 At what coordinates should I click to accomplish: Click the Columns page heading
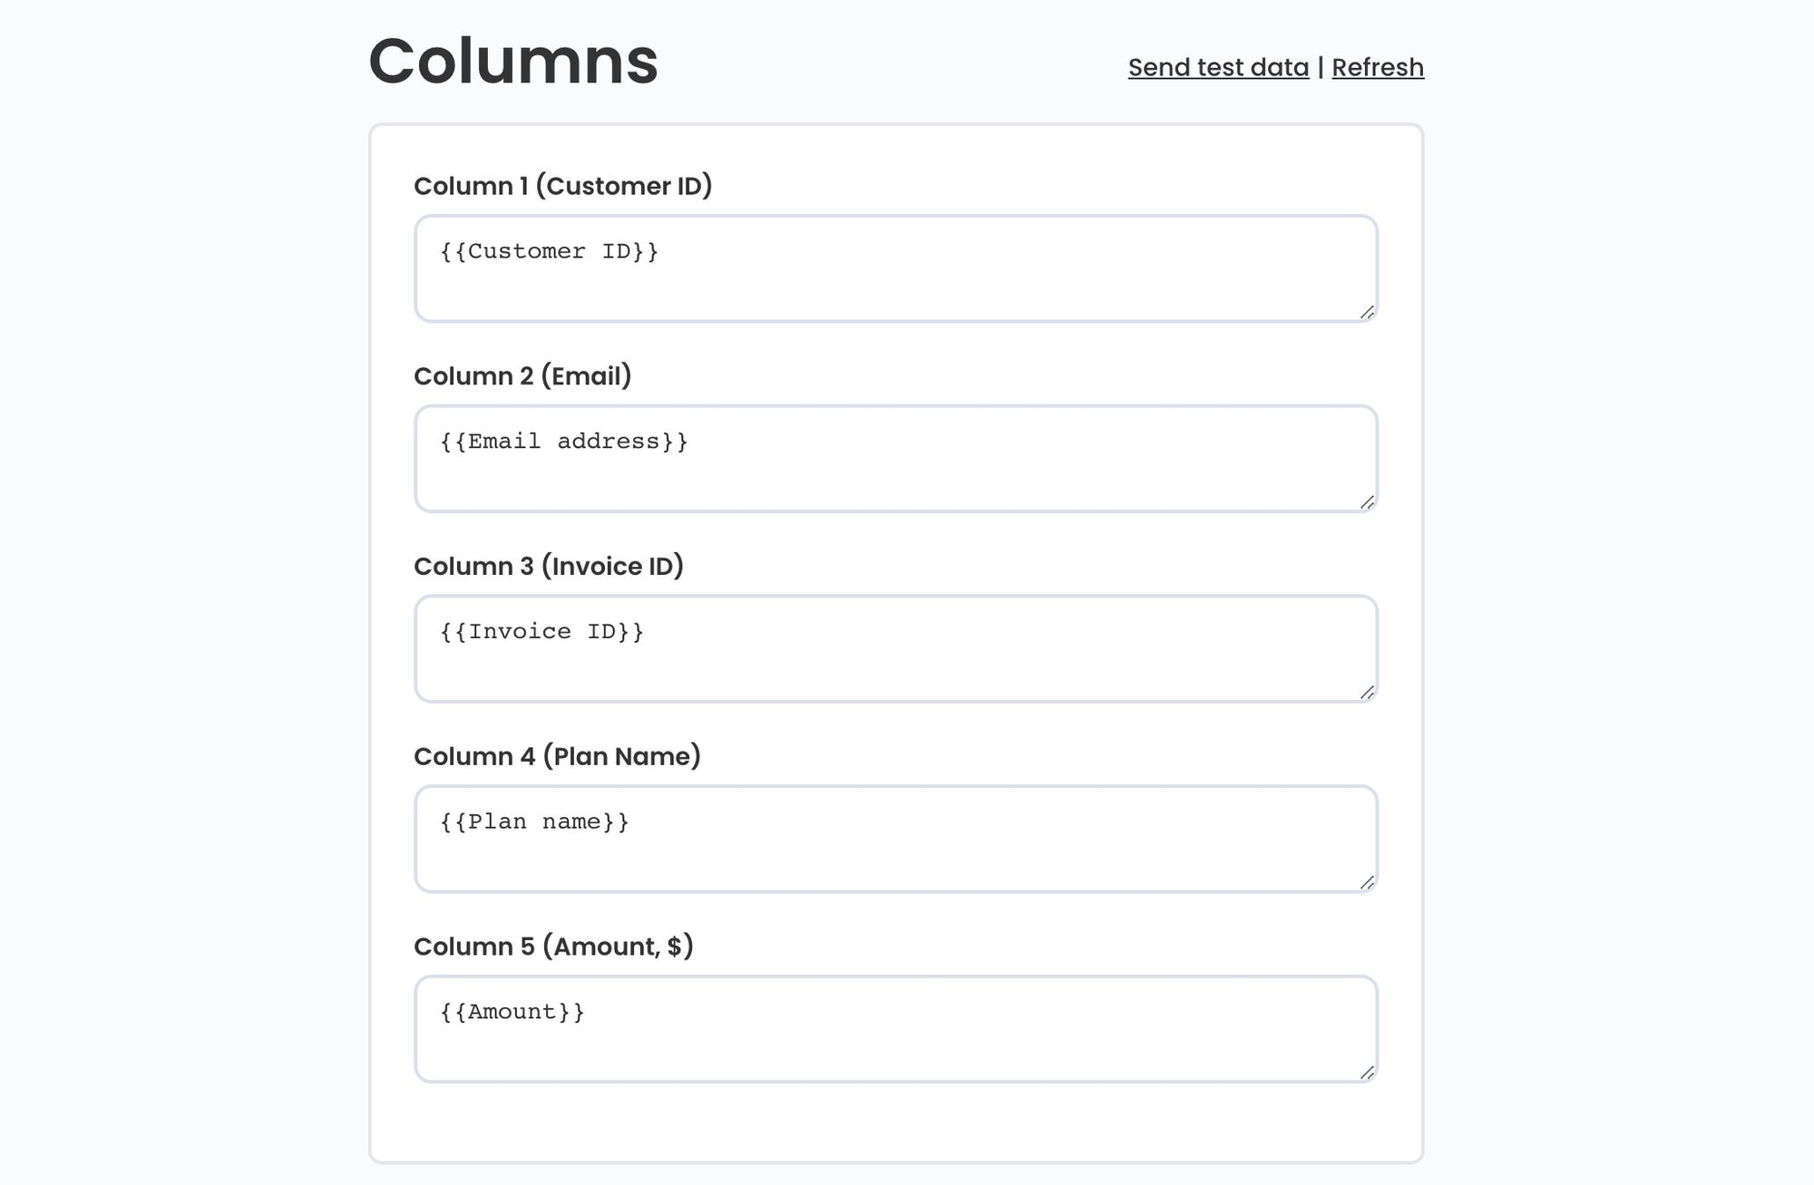pos(513,62)
